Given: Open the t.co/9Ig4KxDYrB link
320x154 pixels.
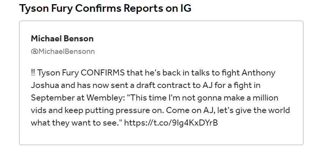Looking at the screenshot, I should (171, 123).
